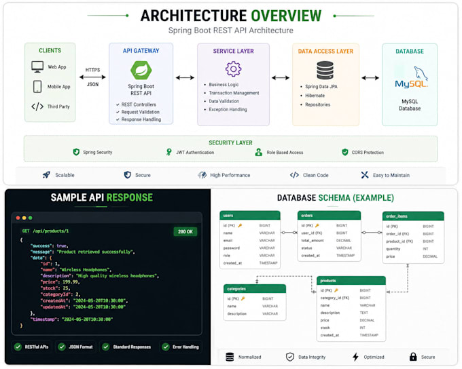Click the "Product retrieved successfully" message value

point(96,252)
